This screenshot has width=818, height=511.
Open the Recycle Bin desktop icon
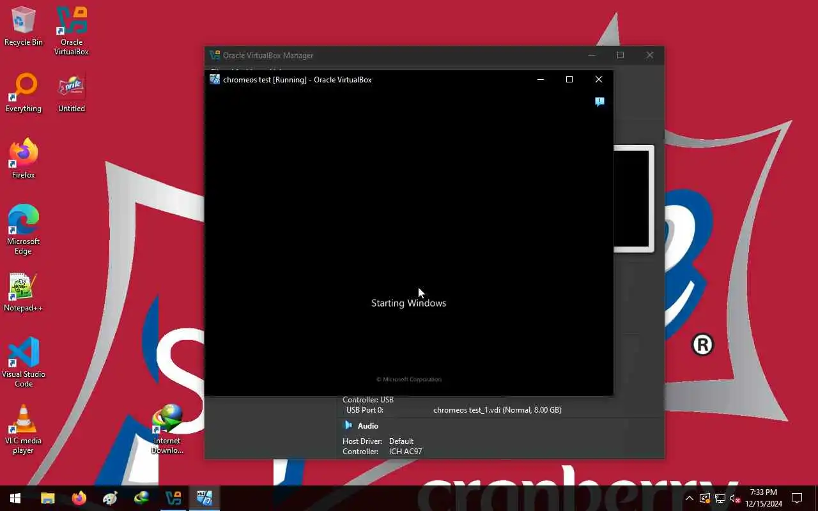[24, 27]
